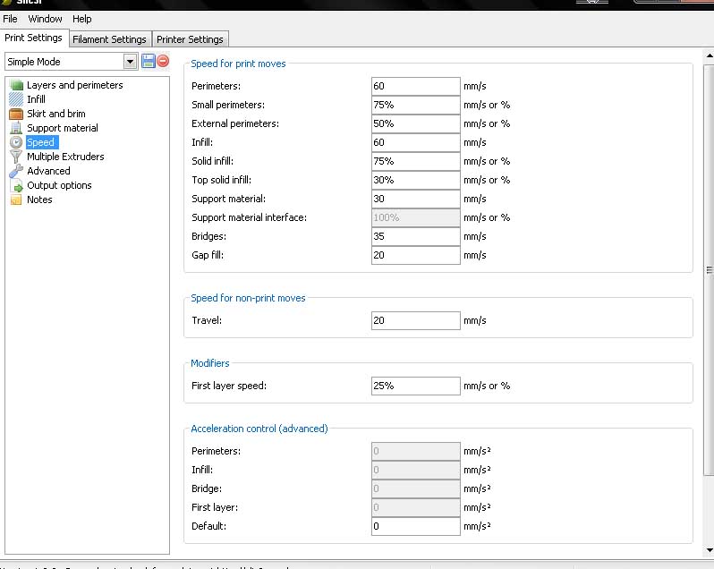This screenshot has width=714, height=569.
Task: Open the File menu
Action: tap(10, 19)
